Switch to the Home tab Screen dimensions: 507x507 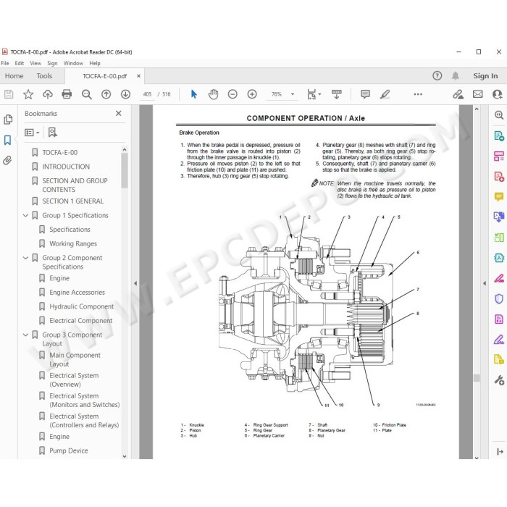pos(14,76)
